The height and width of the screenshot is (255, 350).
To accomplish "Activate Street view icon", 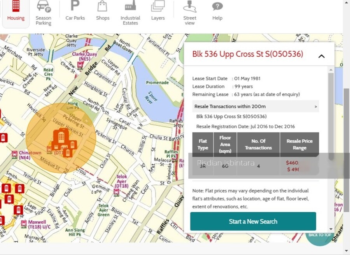I will (190, 6).
